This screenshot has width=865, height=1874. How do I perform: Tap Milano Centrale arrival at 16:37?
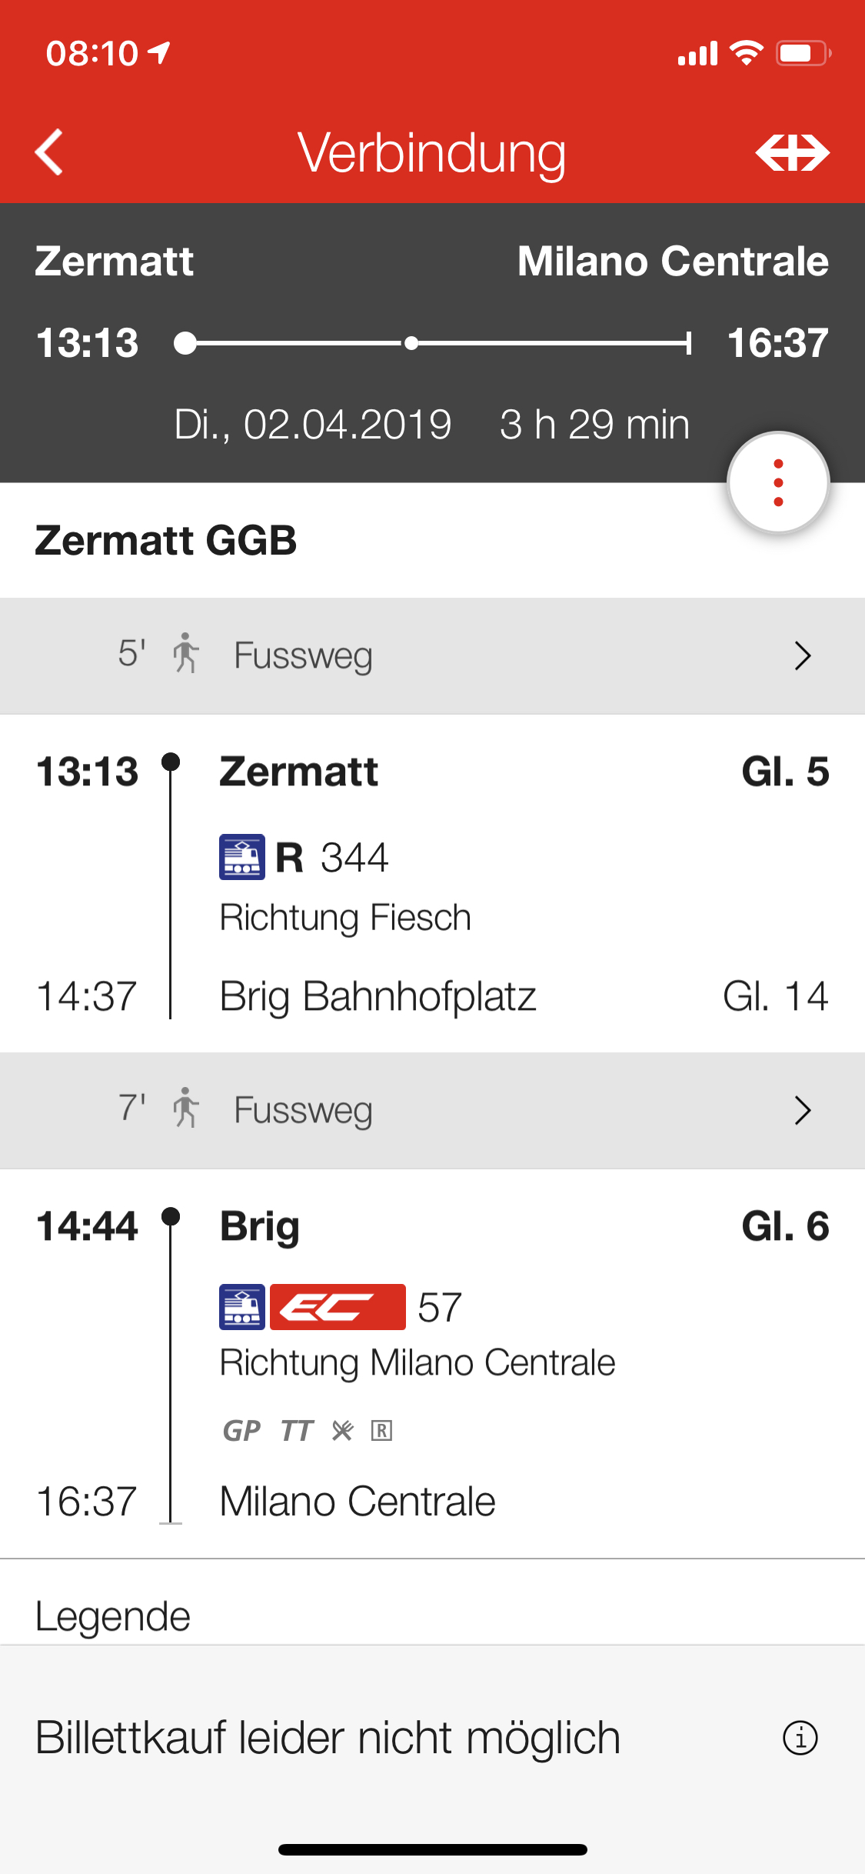pyautogui.click(x=358, y=1501)
